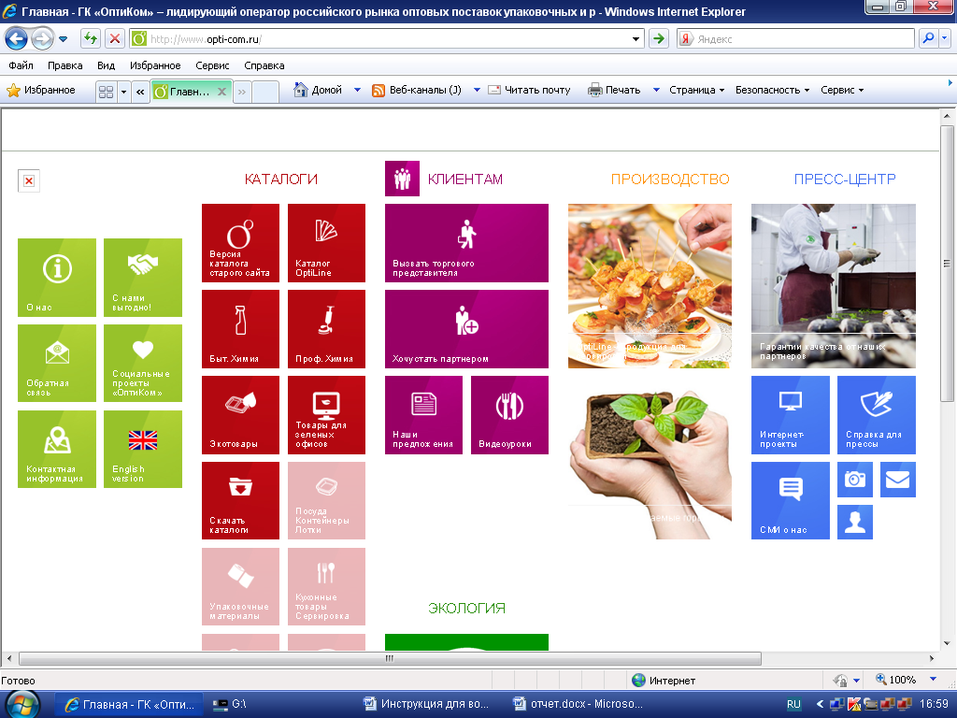Click the red X stop loading button

114,39
